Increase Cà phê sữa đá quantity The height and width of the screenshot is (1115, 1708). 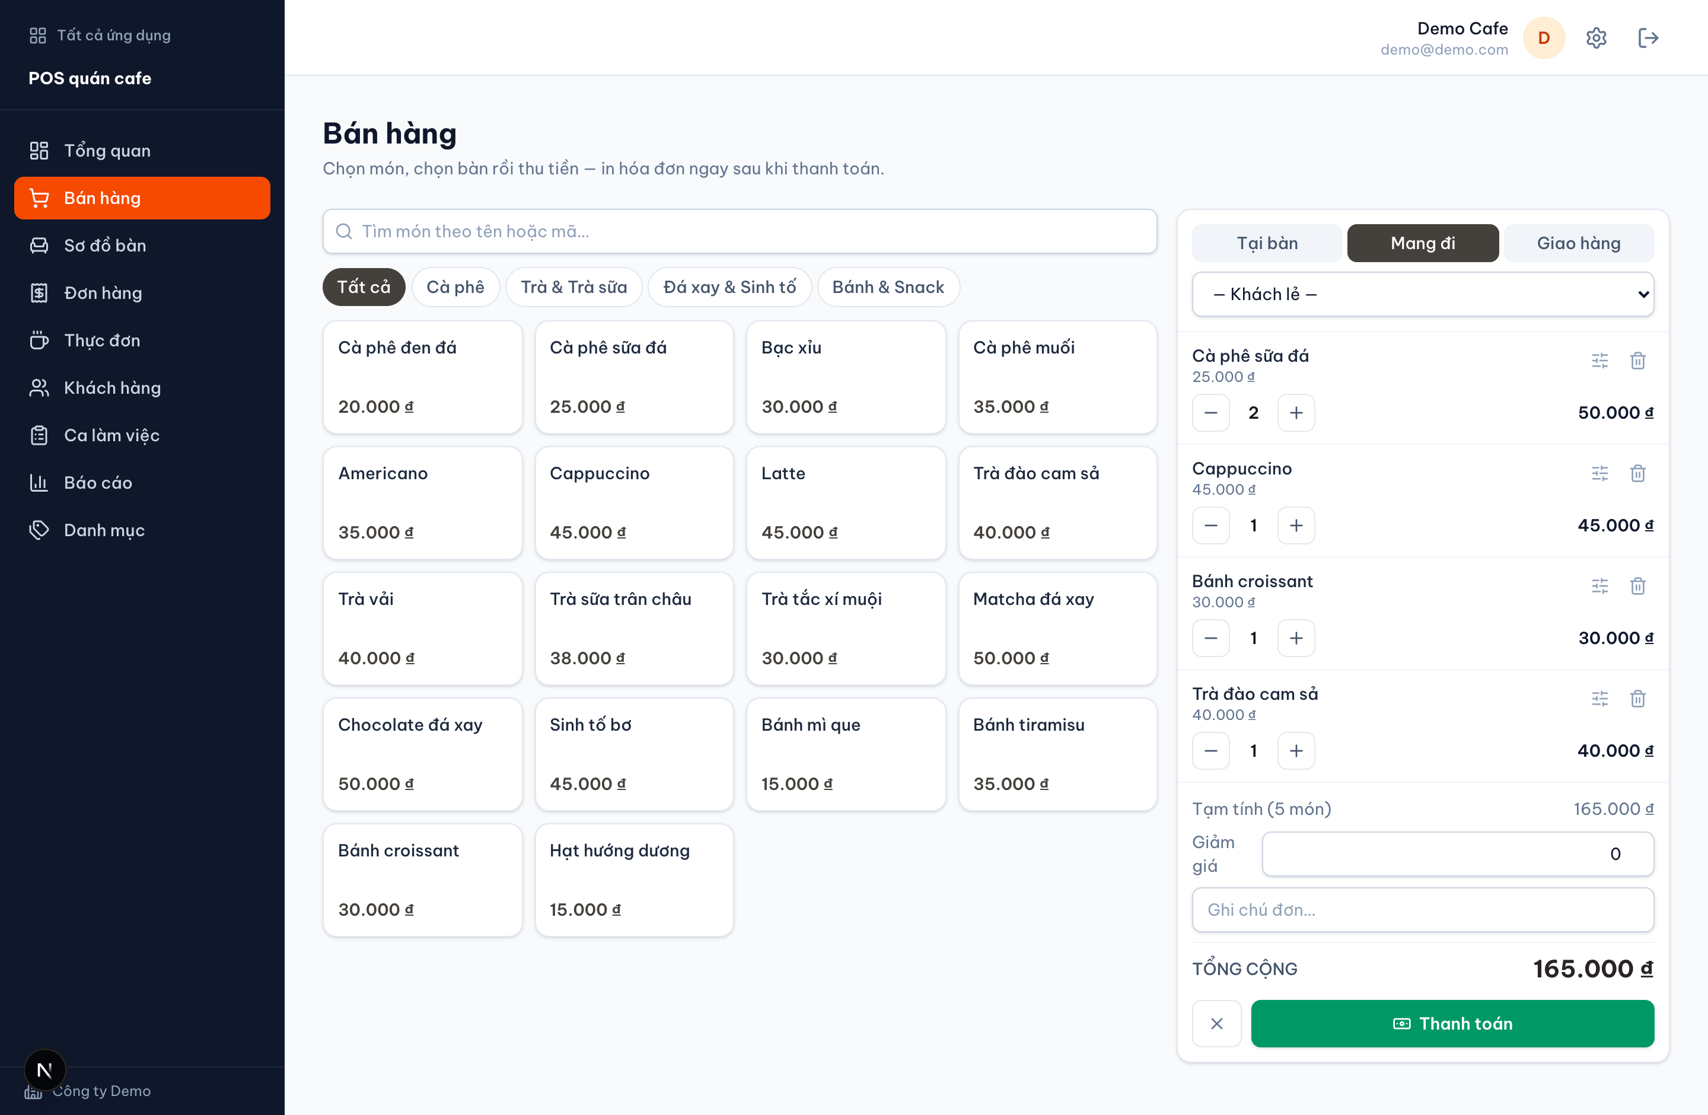pos(1296,413)
